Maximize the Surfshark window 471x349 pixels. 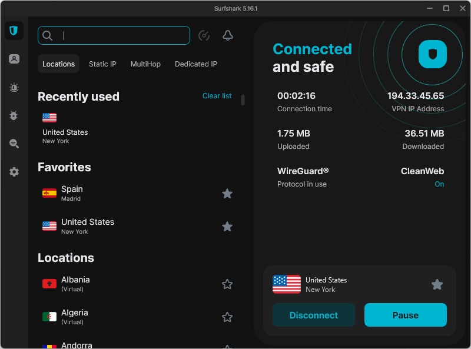[446, 8]
